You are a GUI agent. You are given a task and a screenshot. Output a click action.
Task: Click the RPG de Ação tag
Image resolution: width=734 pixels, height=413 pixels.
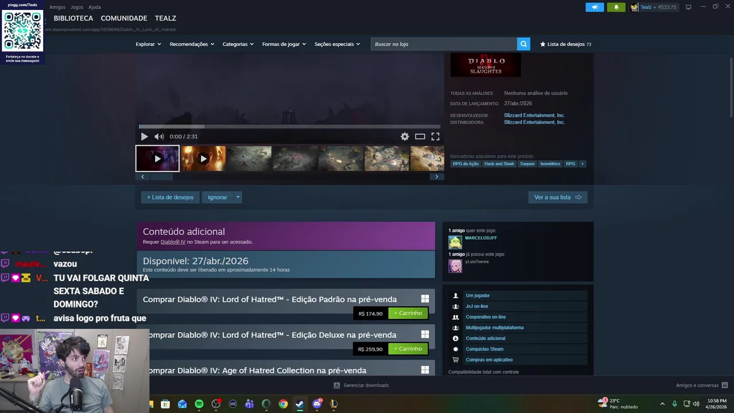[x=466, y=164]
